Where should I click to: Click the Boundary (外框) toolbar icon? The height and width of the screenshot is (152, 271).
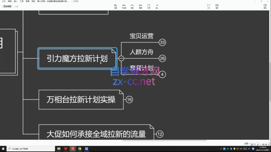click(x=149, y=6)
